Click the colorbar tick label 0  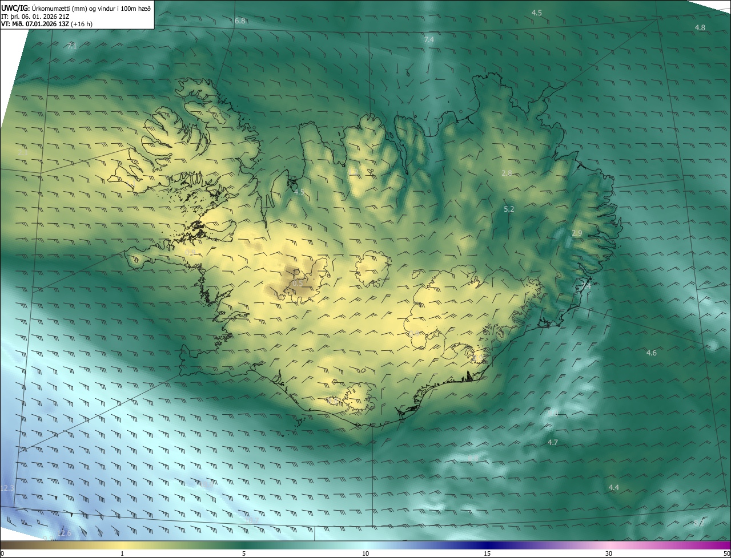coord(2,554)
